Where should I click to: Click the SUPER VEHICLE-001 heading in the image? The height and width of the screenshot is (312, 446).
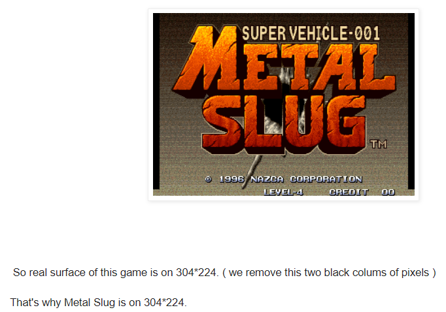pos(311,33)
